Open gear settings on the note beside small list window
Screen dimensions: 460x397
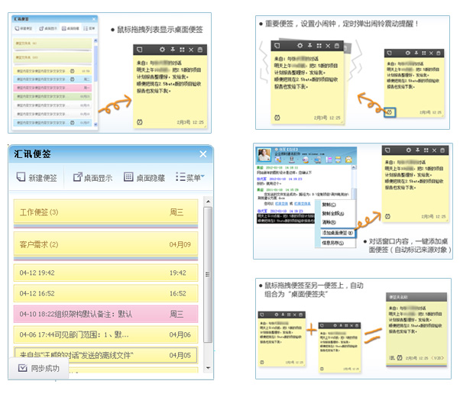point(162,50)
